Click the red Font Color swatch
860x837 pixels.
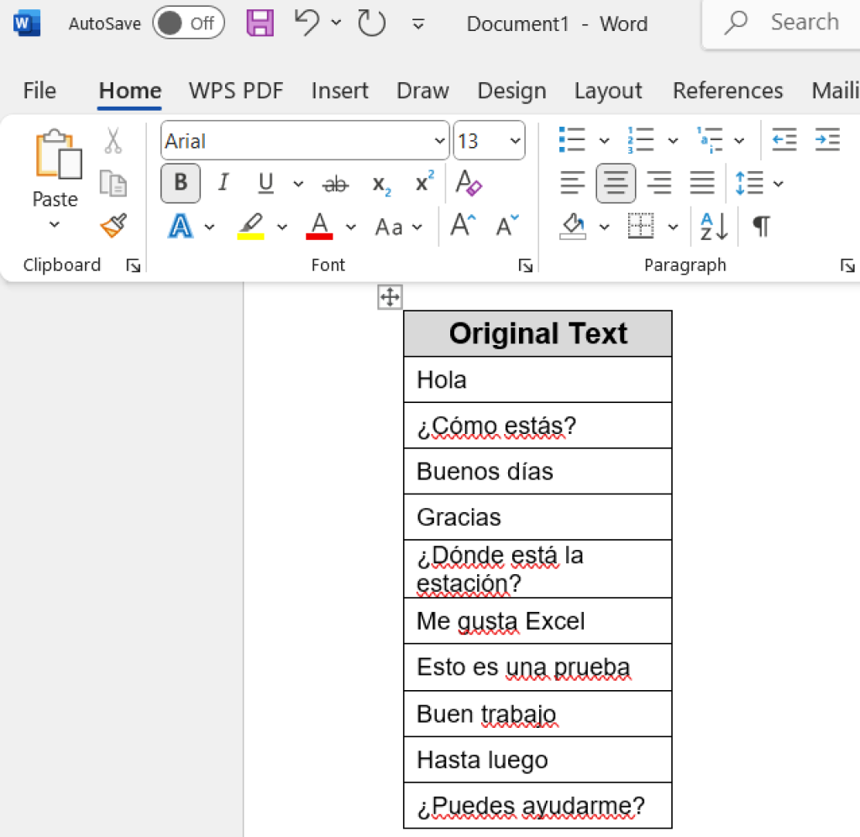[x=318, y=226]
